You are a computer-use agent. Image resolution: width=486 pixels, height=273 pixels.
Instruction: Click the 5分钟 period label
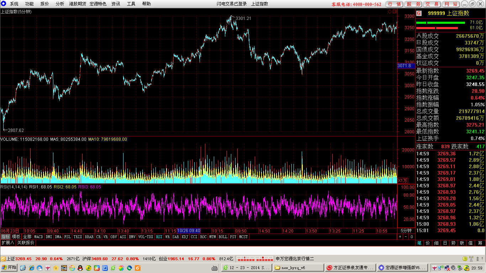[406, 231]
